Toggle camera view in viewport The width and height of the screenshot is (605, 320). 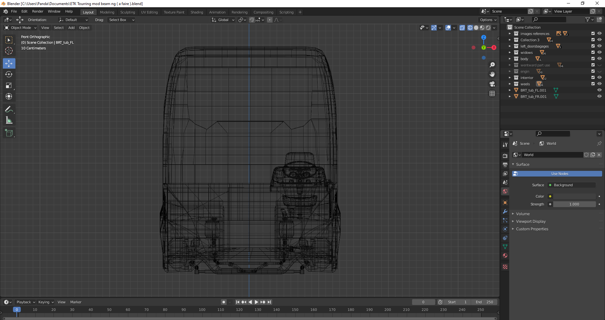click(492, 84)
